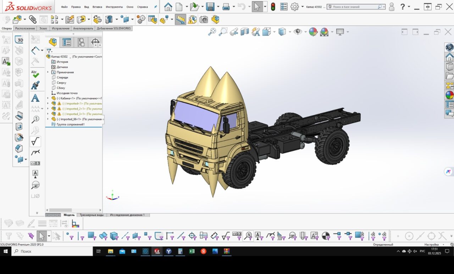Open the Инструменты menu
The height and width of the screenshot is (274, 454).
coord(114,7)
